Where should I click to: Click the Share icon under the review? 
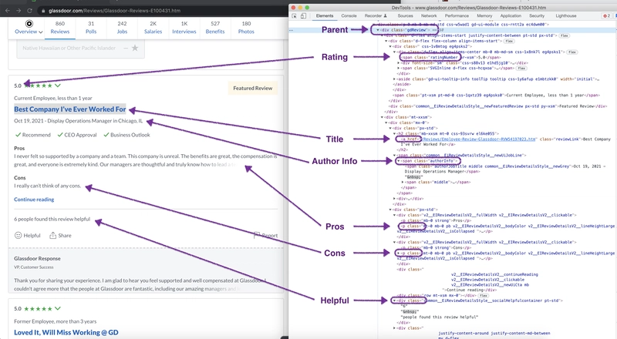(x=51, y=235)
